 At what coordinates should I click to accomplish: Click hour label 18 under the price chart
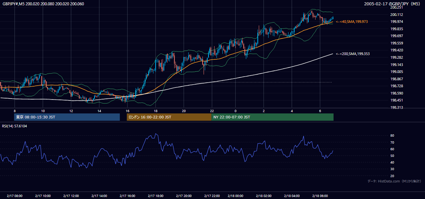tap(156, 111)
